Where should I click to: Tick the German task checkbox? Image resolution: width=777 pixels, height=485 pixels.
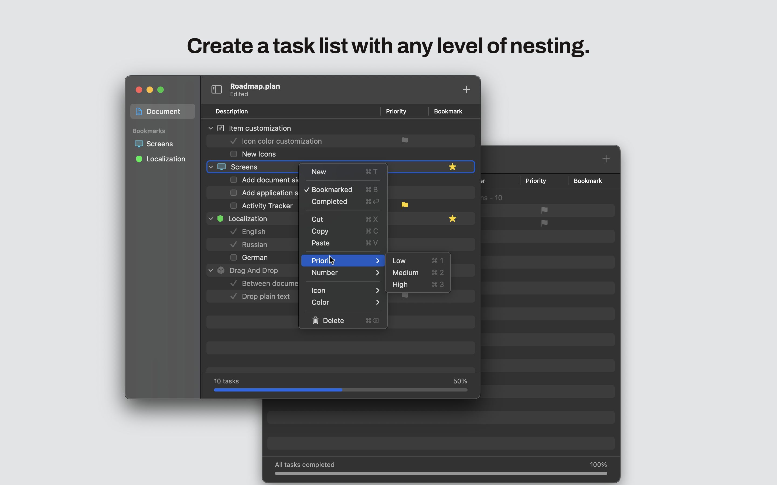(233, 258)
